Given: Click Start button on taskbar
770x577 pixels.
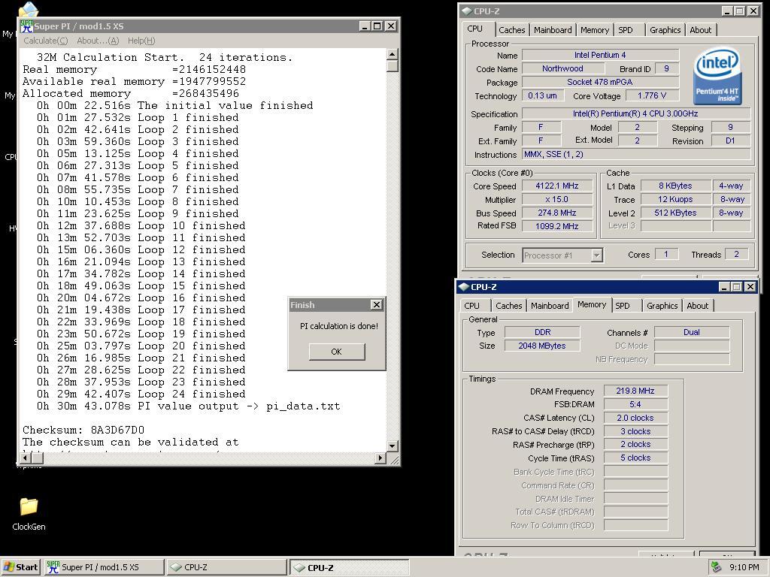Looking at the screenshot, I should click(20, 567).
